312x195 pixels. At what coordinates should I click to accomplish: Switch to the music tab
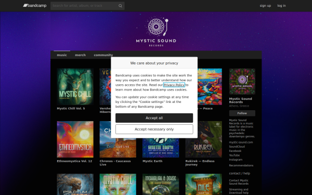62,55
